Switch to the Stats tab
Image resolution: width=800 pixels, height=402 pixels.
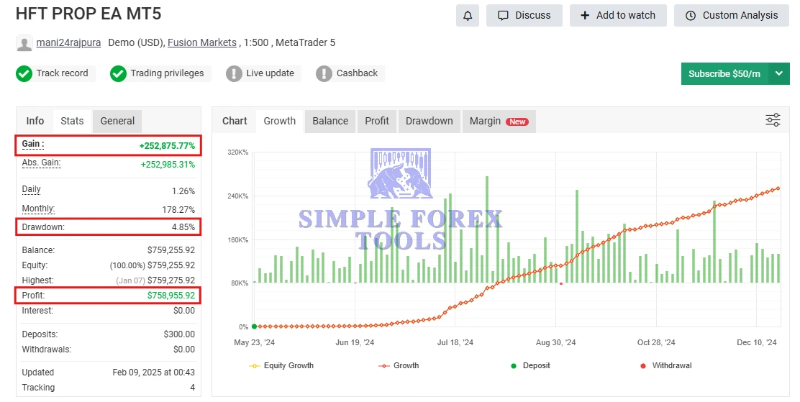[72, 121]
